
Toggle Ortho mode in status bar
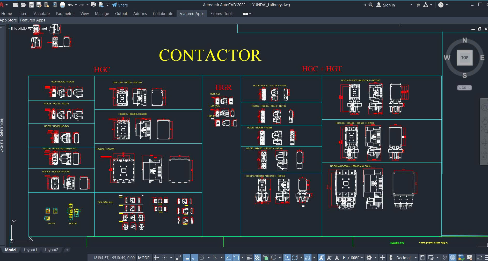pos(194,258)
